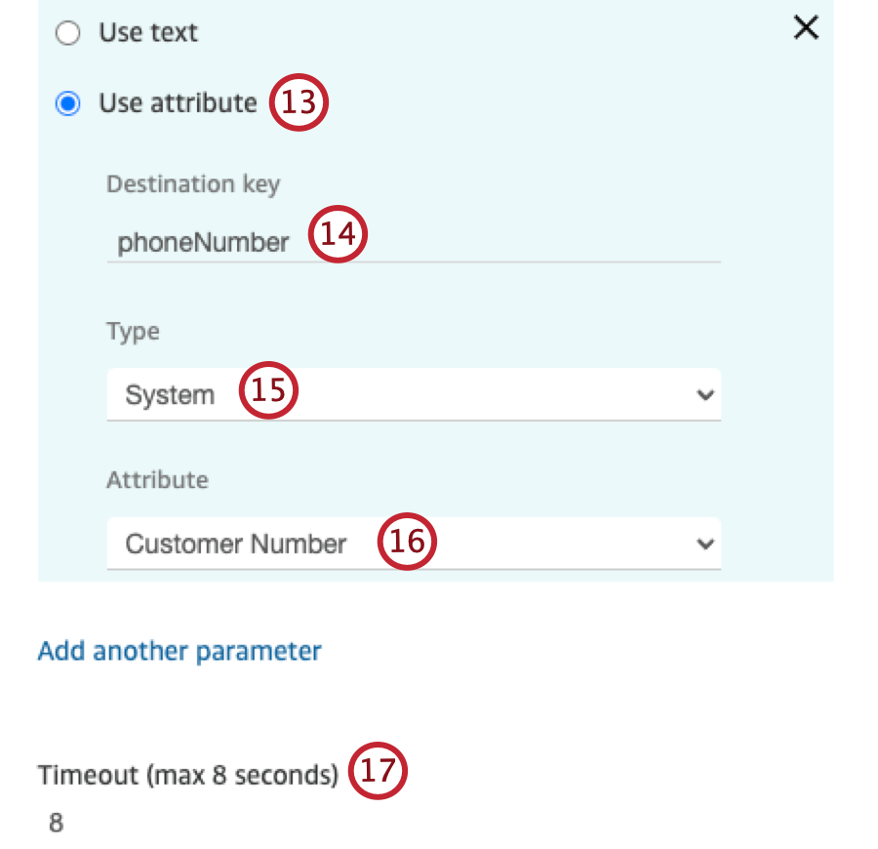
Task: Expand the Customer Number attribute chevron
Action: (x=705, y=544)
